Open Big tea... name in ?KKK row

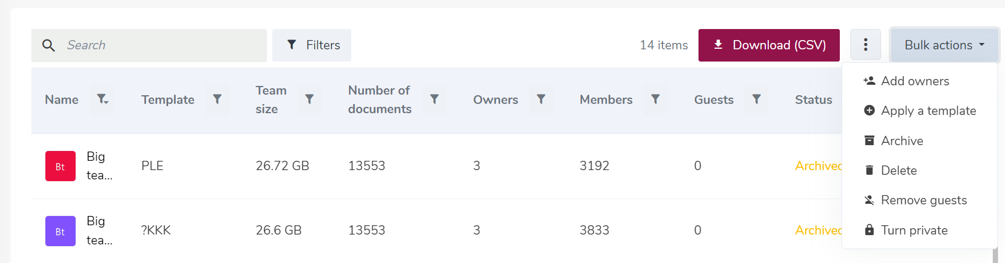coord(99,230)
